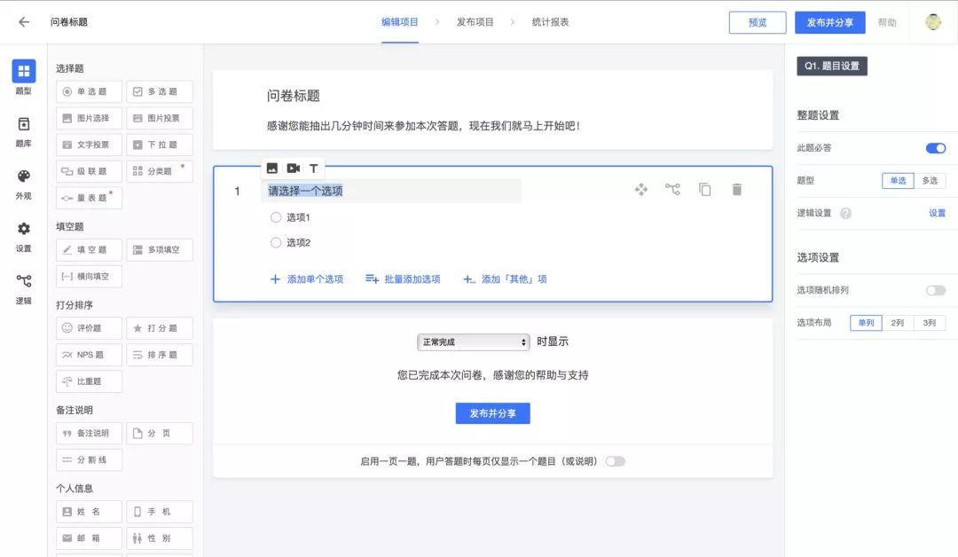Select the 选项1 radio button
The width and height of the screenshot is (958, 557).
point(276,216)
